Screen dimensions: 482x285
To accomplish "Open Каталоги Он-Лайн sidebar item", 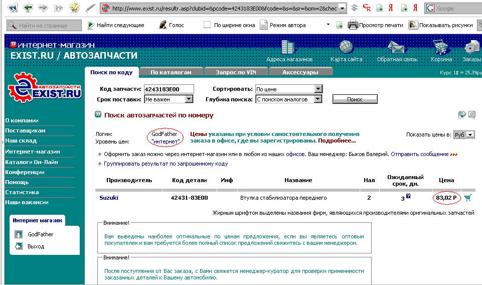I will click(32, 162).
